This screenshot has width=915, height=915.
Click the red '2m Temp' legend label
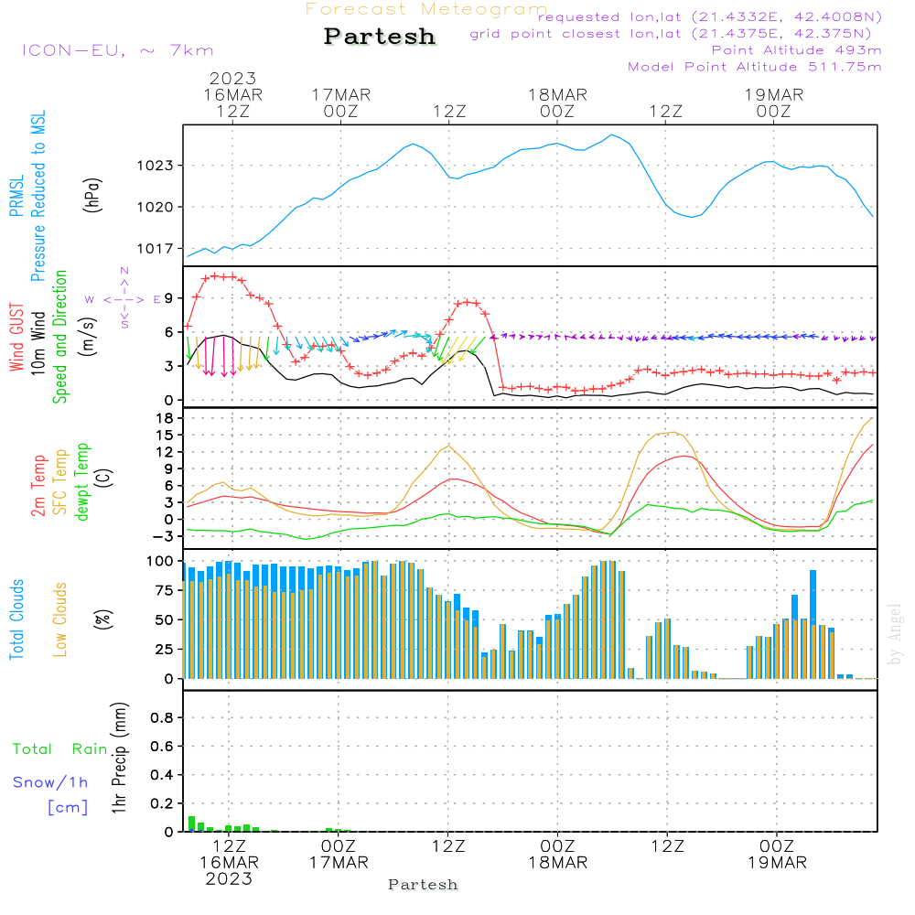pyautogui.click(x=38, y=486)
